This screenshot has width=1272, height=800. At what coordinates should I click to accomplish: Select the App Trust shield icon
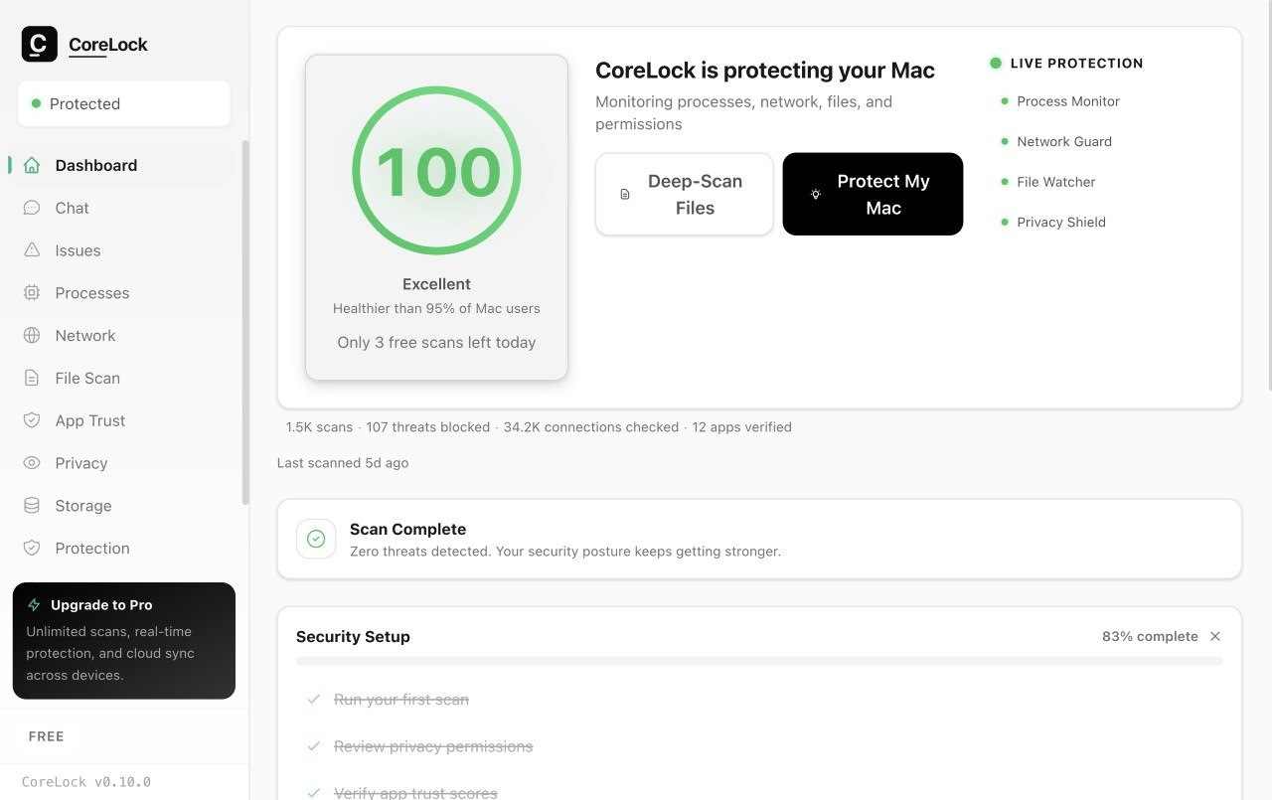pyautogui.click(x=32, y=420)
